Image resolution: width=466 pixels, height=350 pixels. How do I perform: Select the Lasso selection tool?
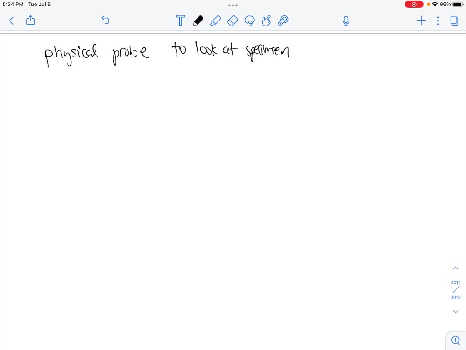[250, 21]
